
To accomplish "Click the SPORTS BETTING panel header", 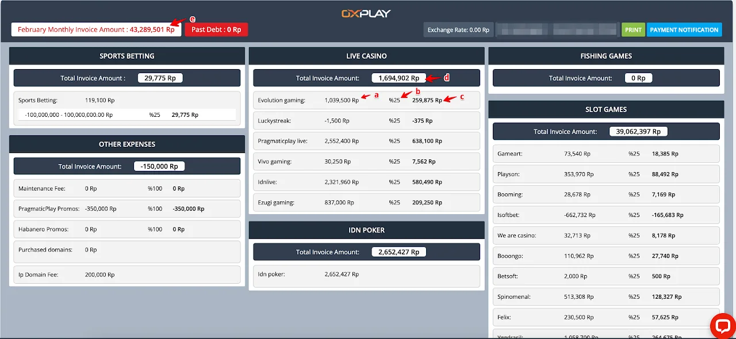I will [x=127, y=56].
